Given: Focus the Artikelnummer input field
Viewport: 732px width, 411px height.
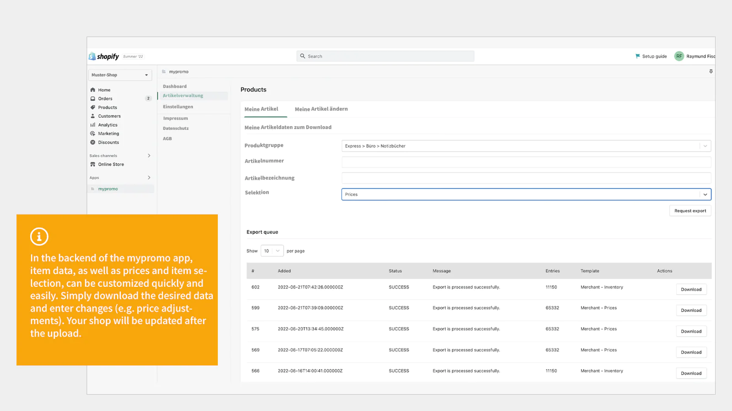Looking at the screenshot, I should [526, 162].
